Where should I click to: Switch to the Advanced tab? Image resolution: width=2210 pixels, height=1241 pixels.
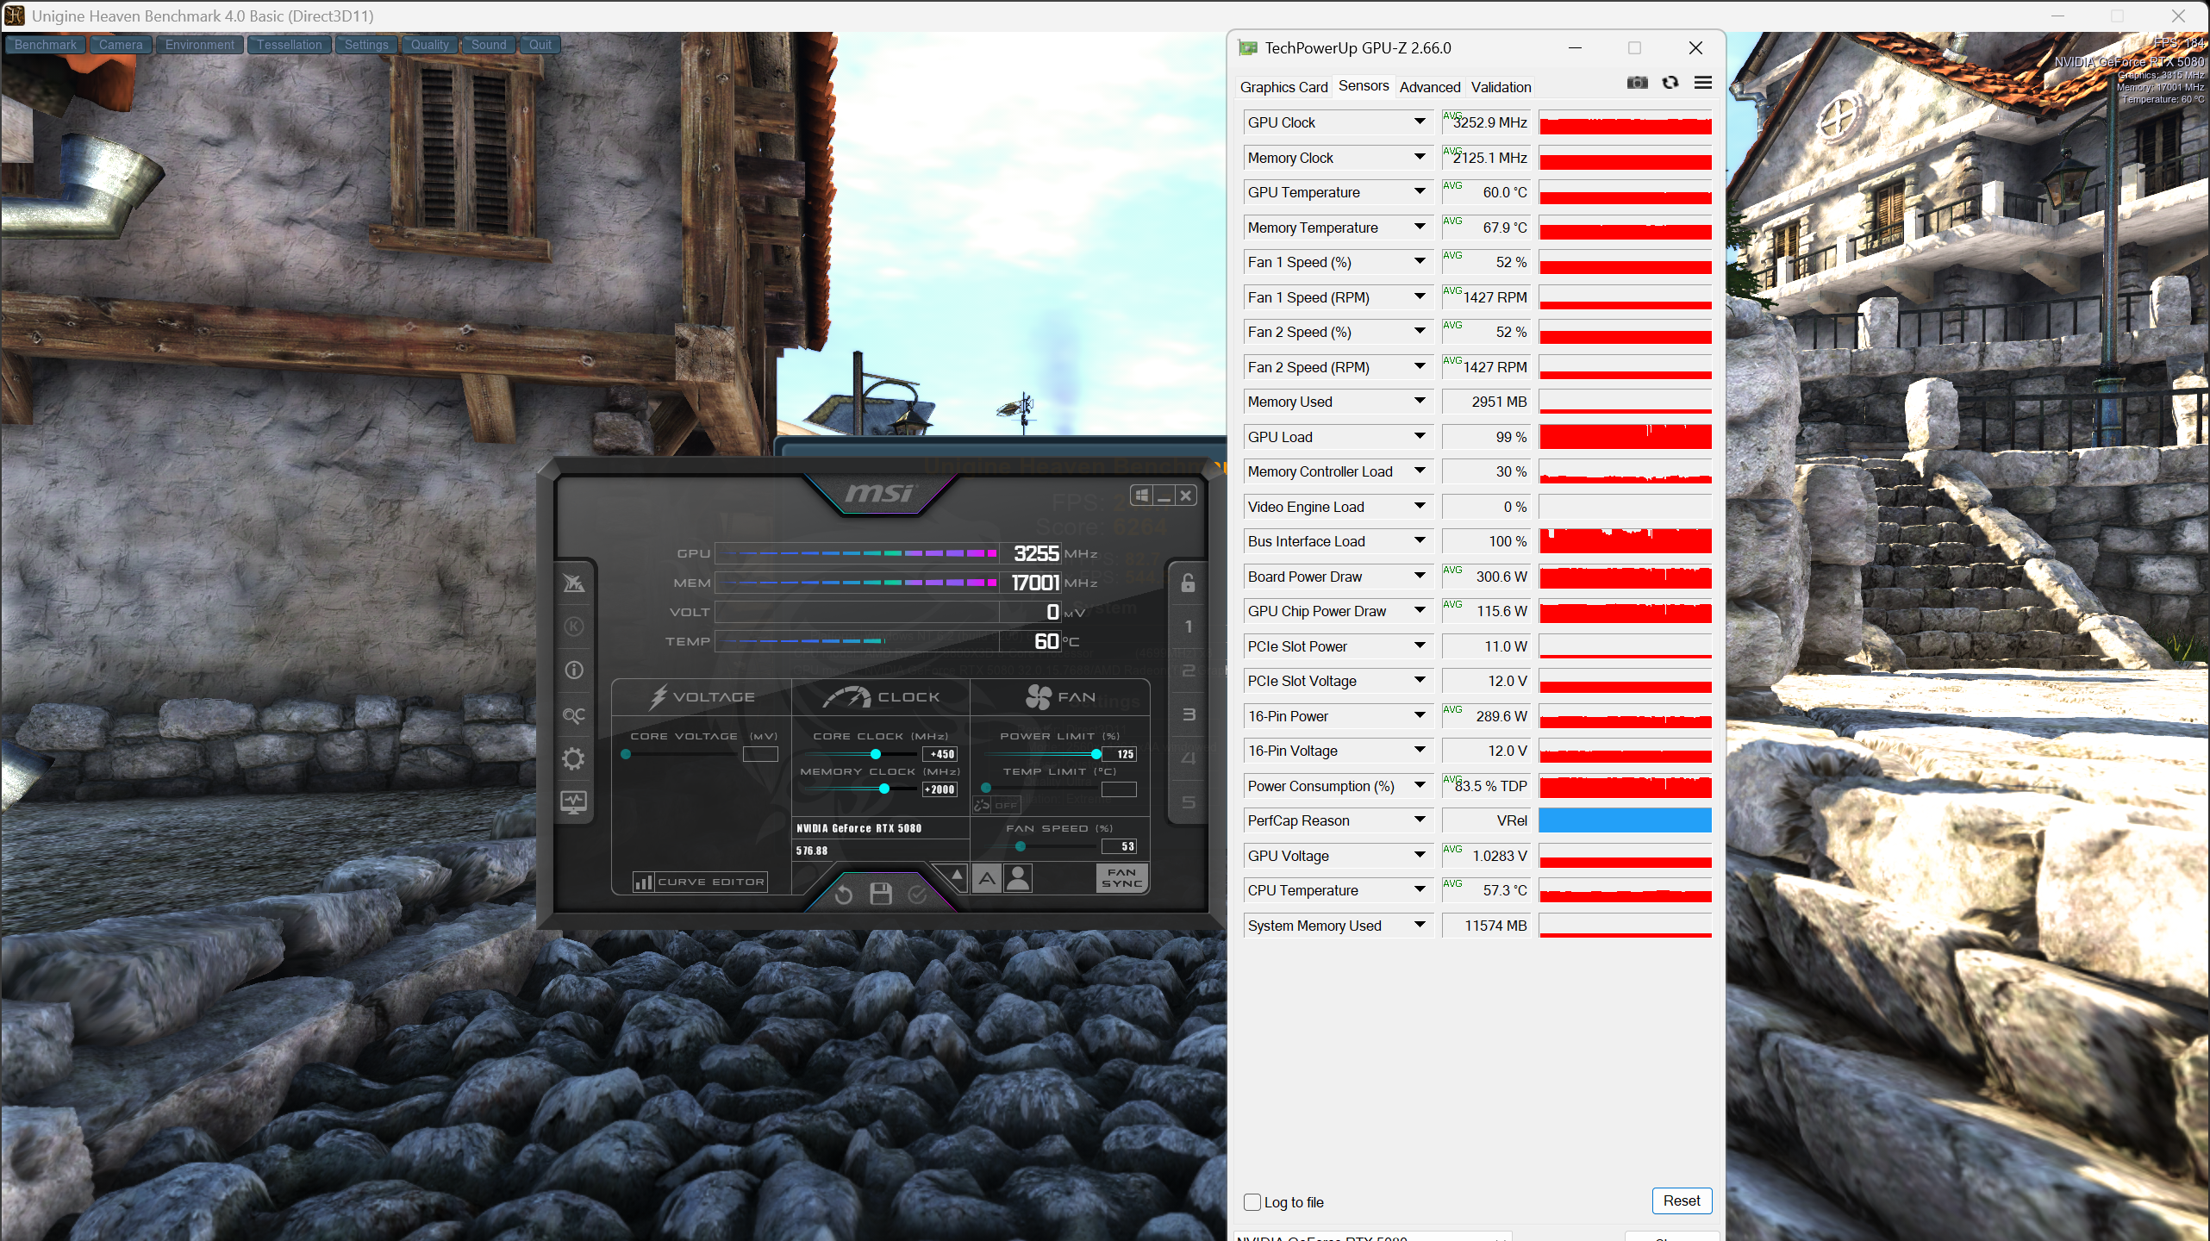pos(1430,87)
